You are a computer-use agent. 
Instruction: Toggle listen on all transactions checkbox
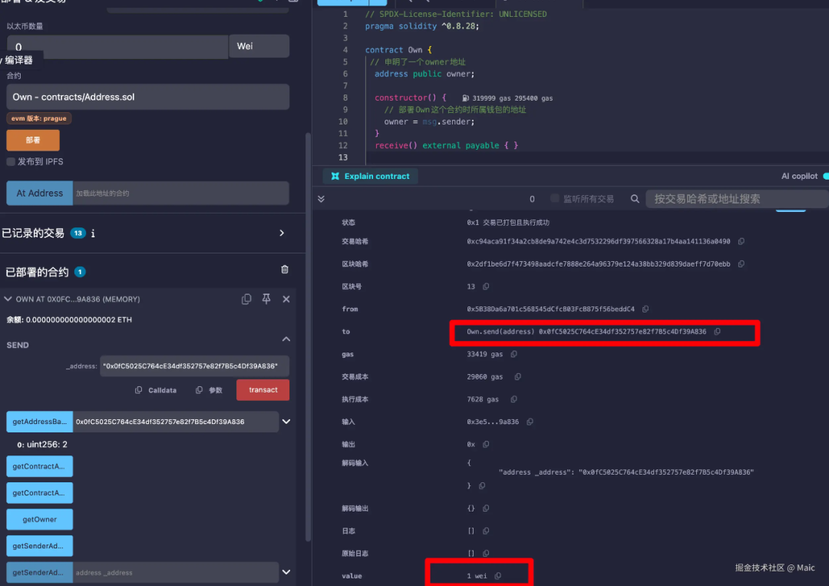[x=555, y=198]
